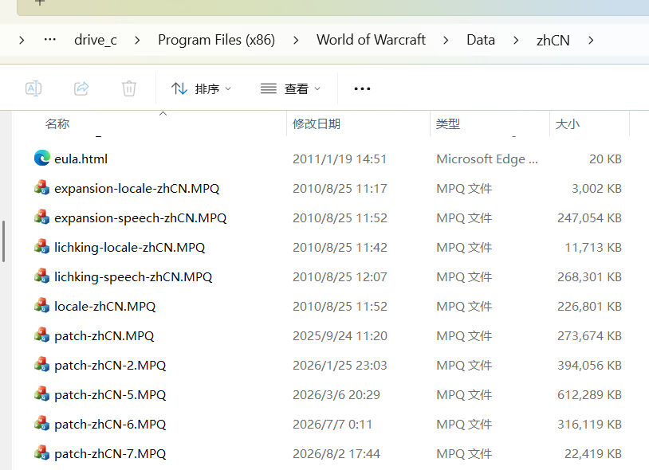
Task: Open the 查看 view dropdown
Action: point(290,88)
